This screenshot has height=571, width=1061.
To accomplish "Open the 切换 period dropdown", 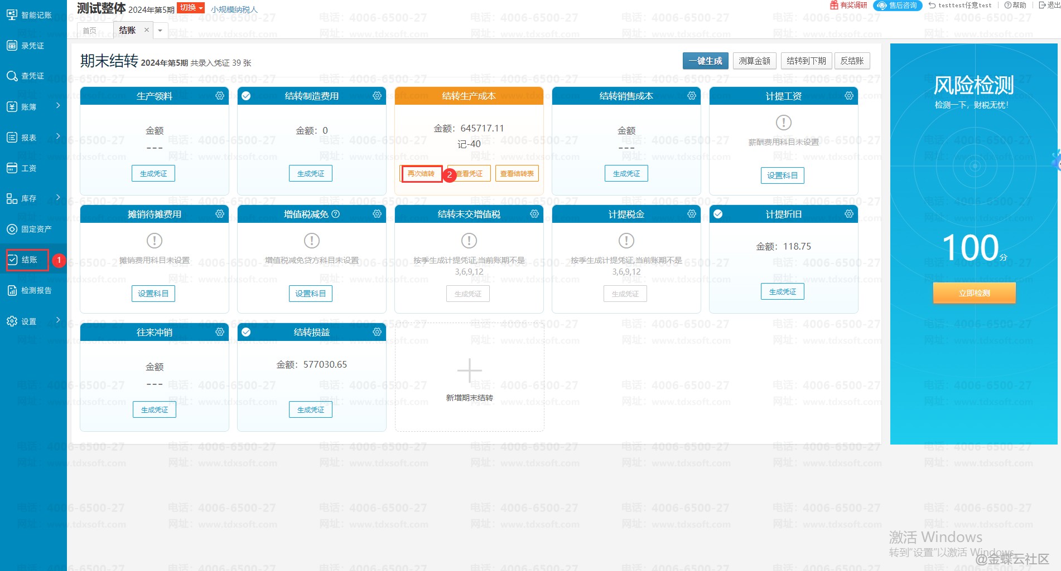I will pyautogui.click(x=191, y=8).
